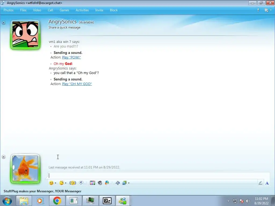275x206 pixels.
Task: Open the Photos menu
Action: pos(8,10)
